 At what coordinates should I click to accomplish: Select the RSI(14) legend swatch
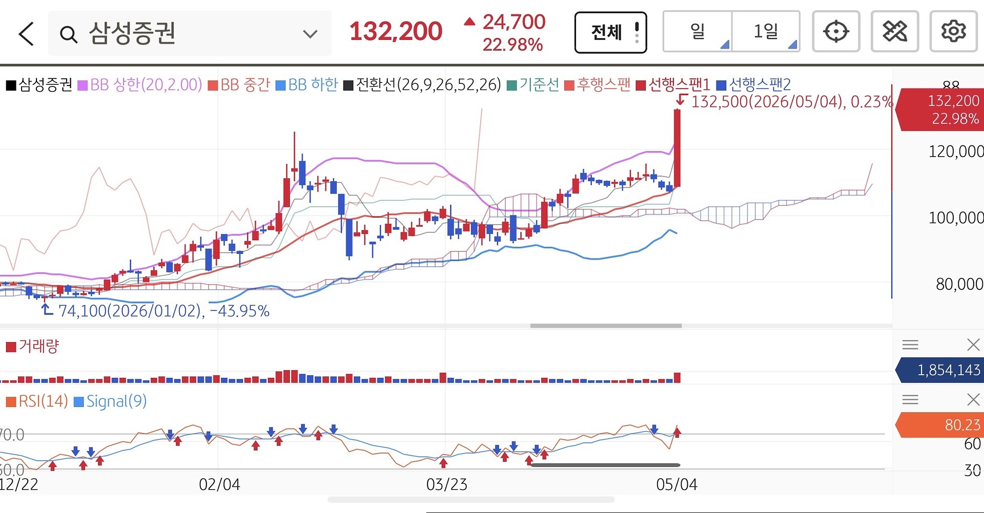[x=11, y=402]
